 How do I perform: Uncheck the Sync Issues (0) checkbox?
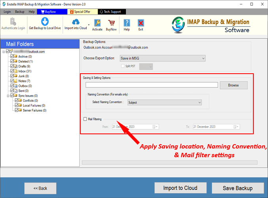tap(12, 95)
